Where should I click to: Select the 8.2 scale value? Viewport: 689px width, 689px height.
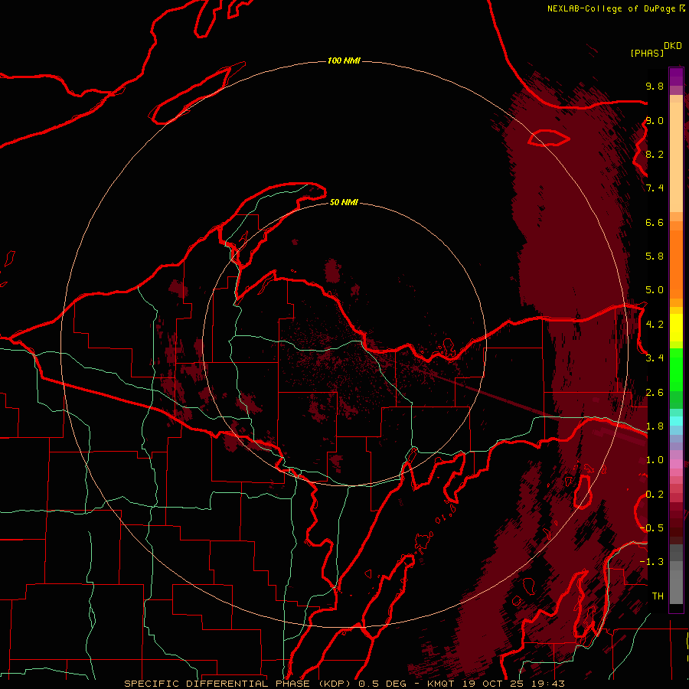point(655,155)
